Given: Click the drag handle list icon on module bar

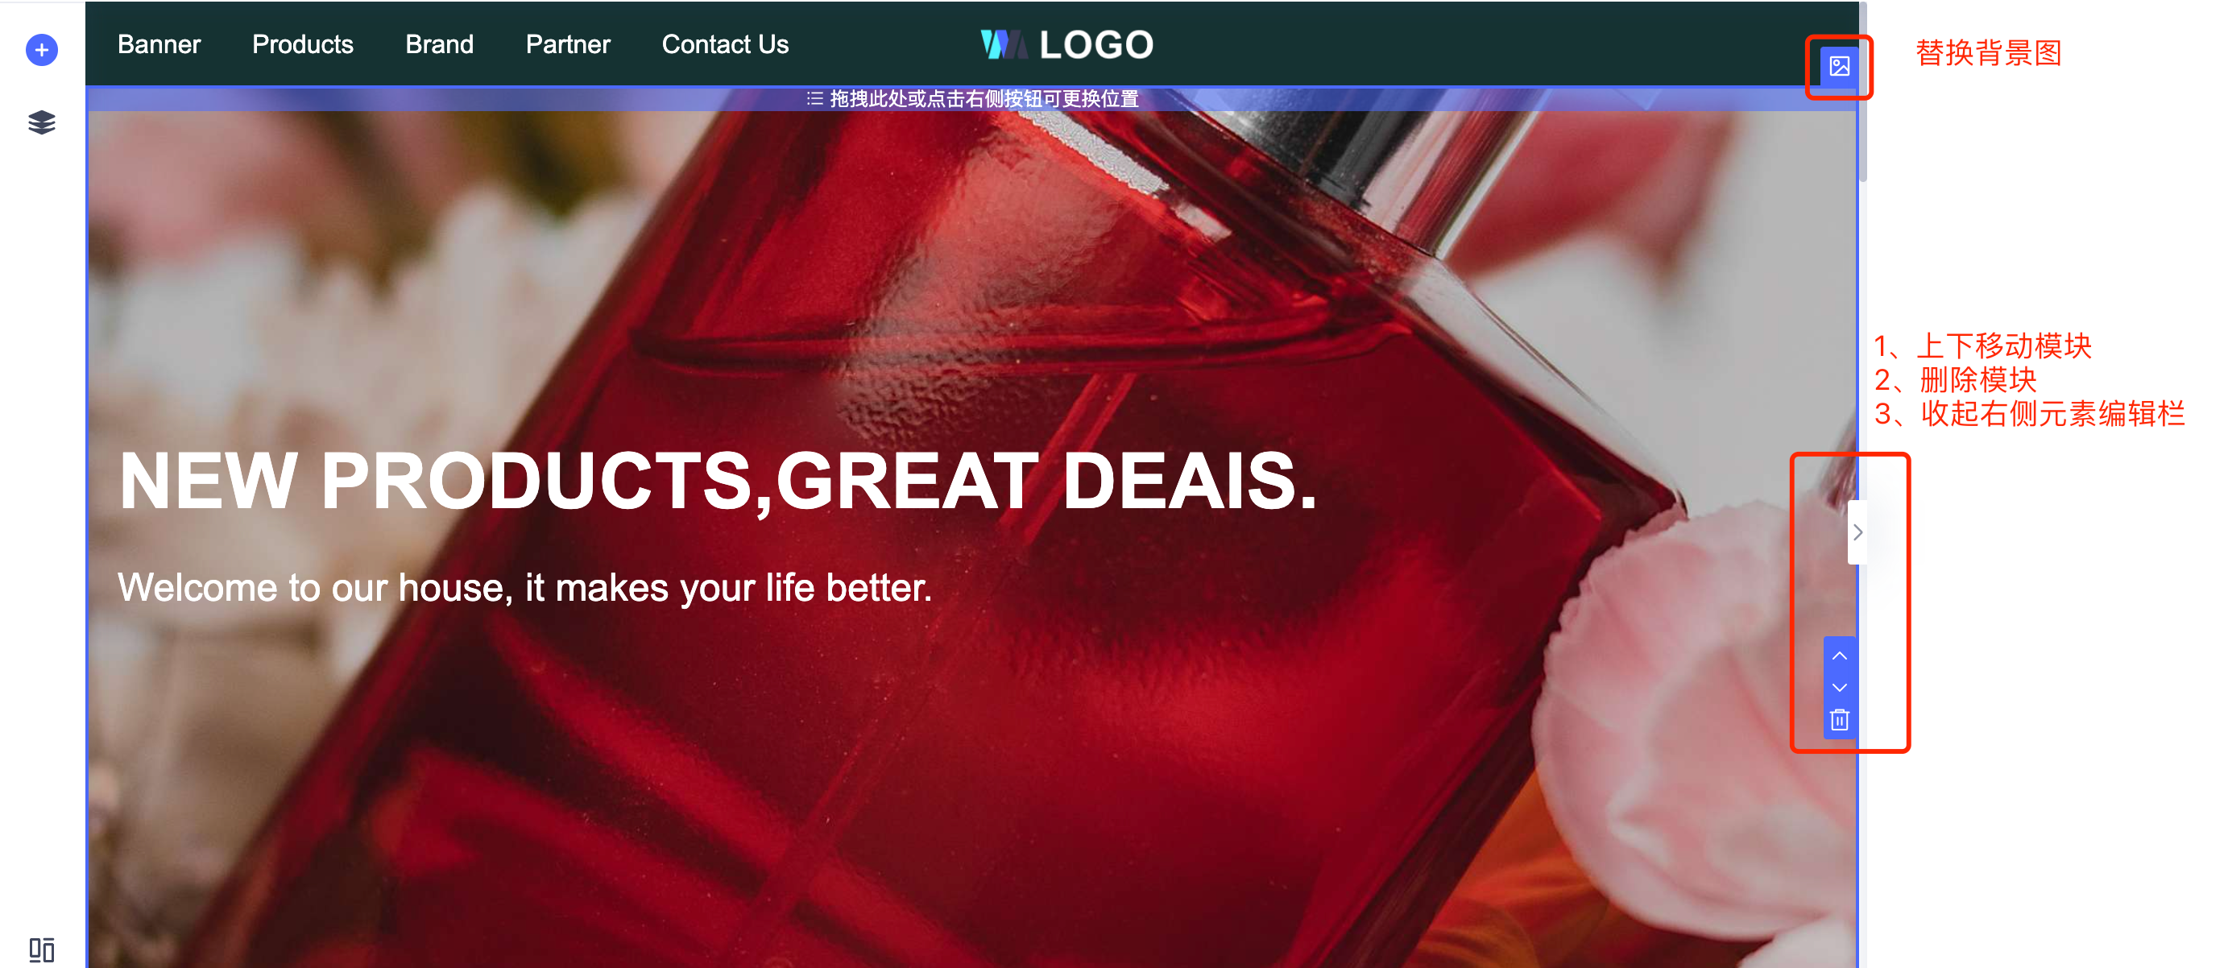Looking at the screenshot, I should click(814, 98).
